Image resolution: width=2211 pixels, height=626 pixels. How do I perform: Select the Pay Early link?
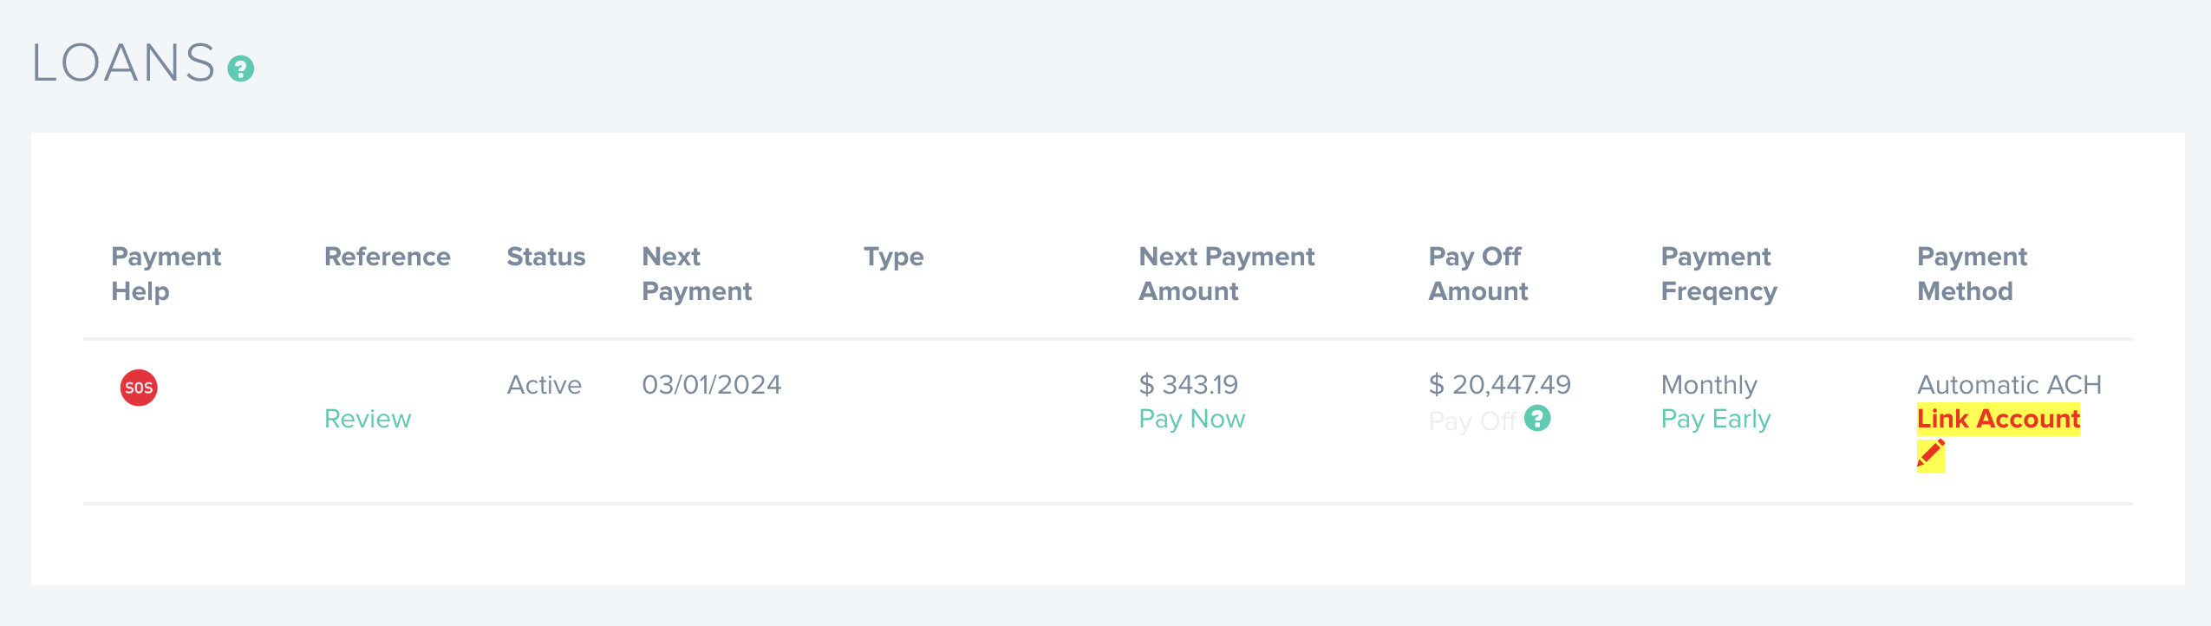click(x=1715, y=419)
